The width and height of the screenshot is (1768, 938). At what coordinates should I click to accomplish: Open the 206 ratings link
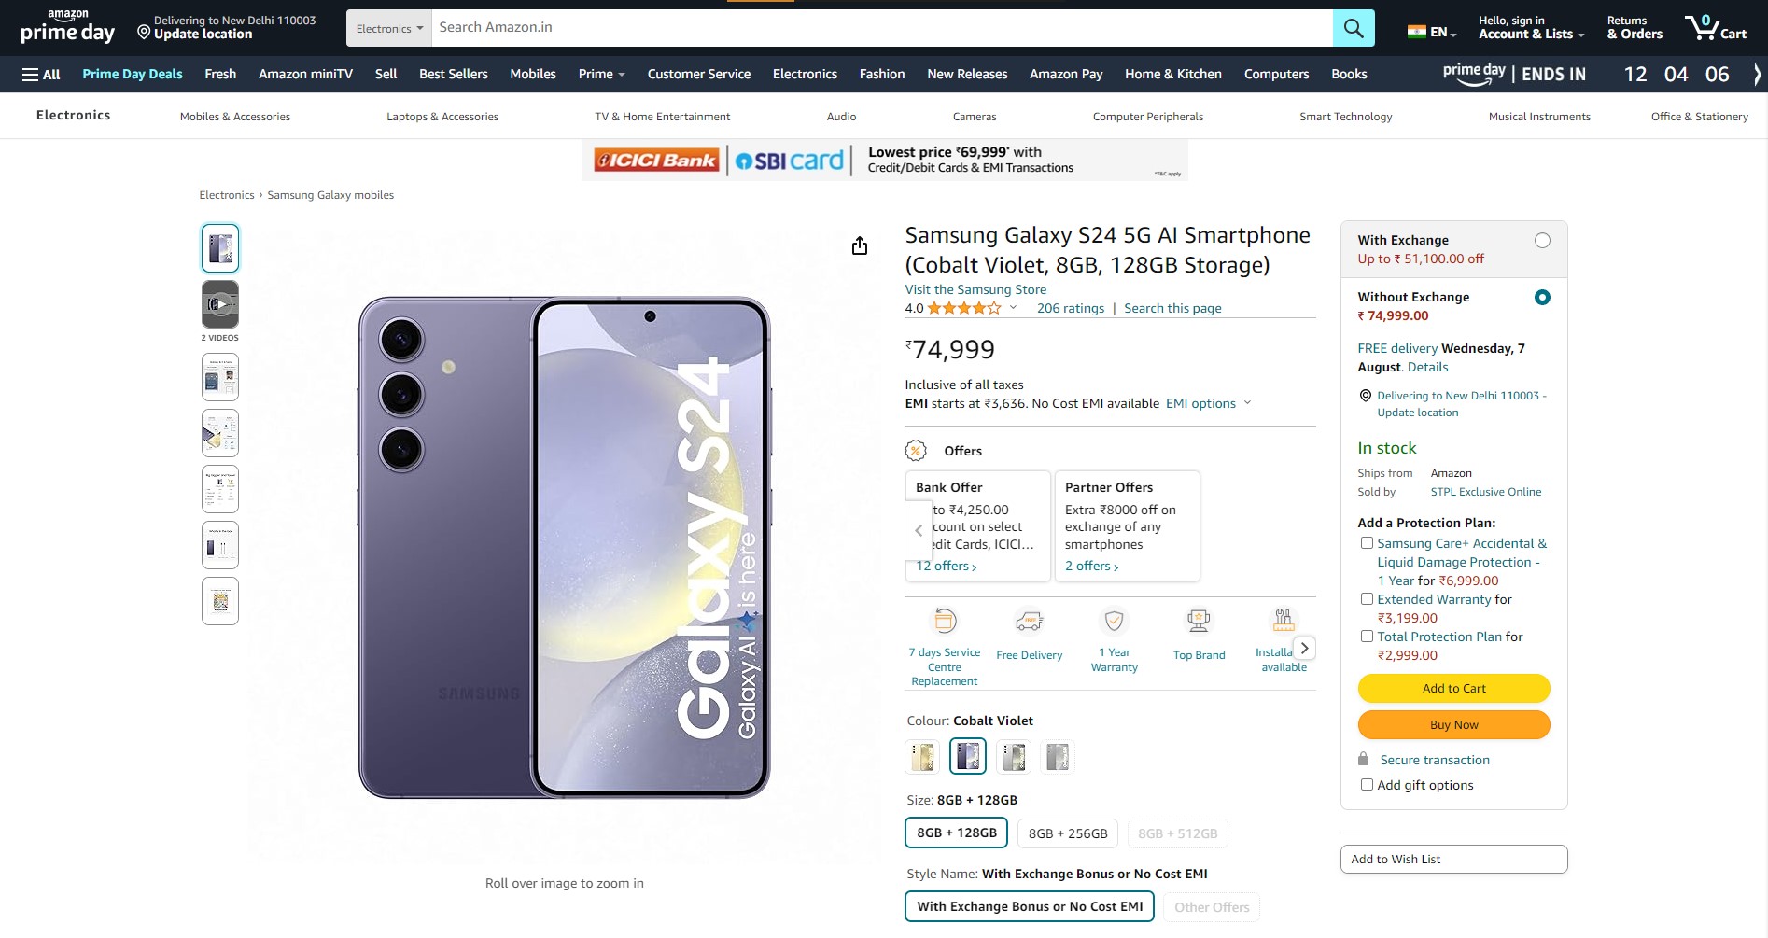click(1070, 308)
